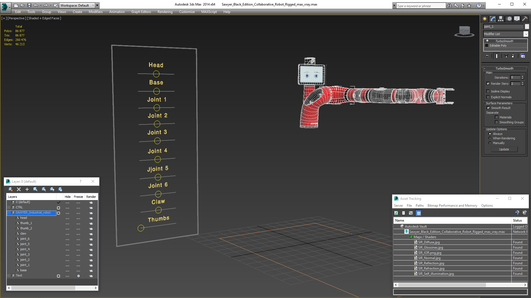Viewport: 531px width, 298px height.
Task: Click the Save File floppy icon
Action: [x=29, y=5]
